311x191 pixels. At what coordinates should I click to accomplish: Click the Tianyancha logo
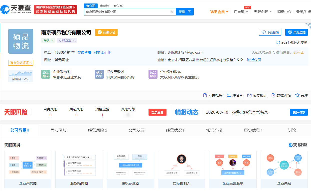[16, 9]
